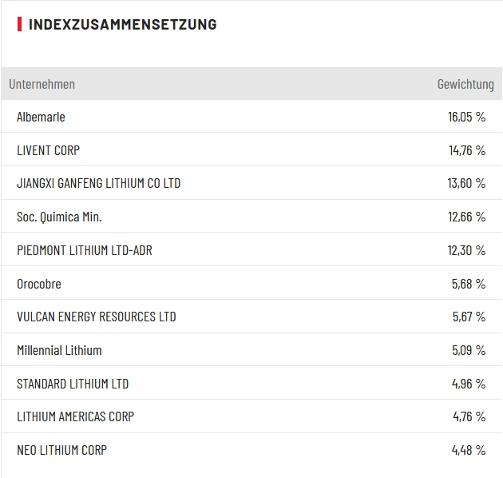Open the Millennial Lithium entry
503x478 pixels.
(59, 350)
